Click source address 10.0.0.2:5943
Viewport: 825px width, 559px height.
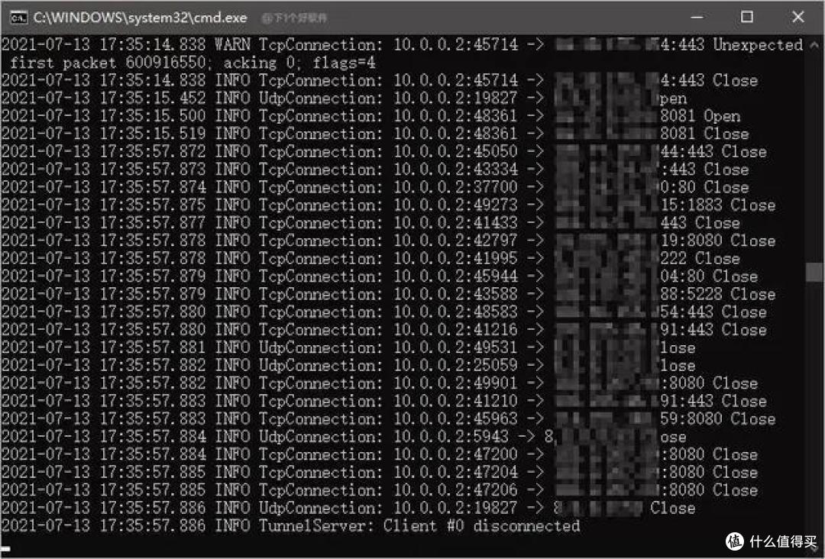[x=451, y=438]
